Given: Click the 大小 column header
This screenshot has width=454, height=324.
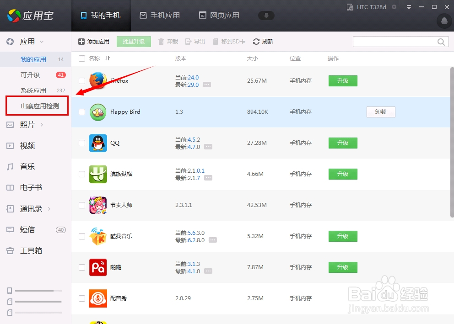Looking at the screenshot, I should point(253,58).
